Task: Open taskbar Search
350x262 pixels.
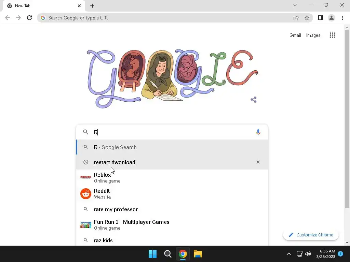Action: (167, 254)
